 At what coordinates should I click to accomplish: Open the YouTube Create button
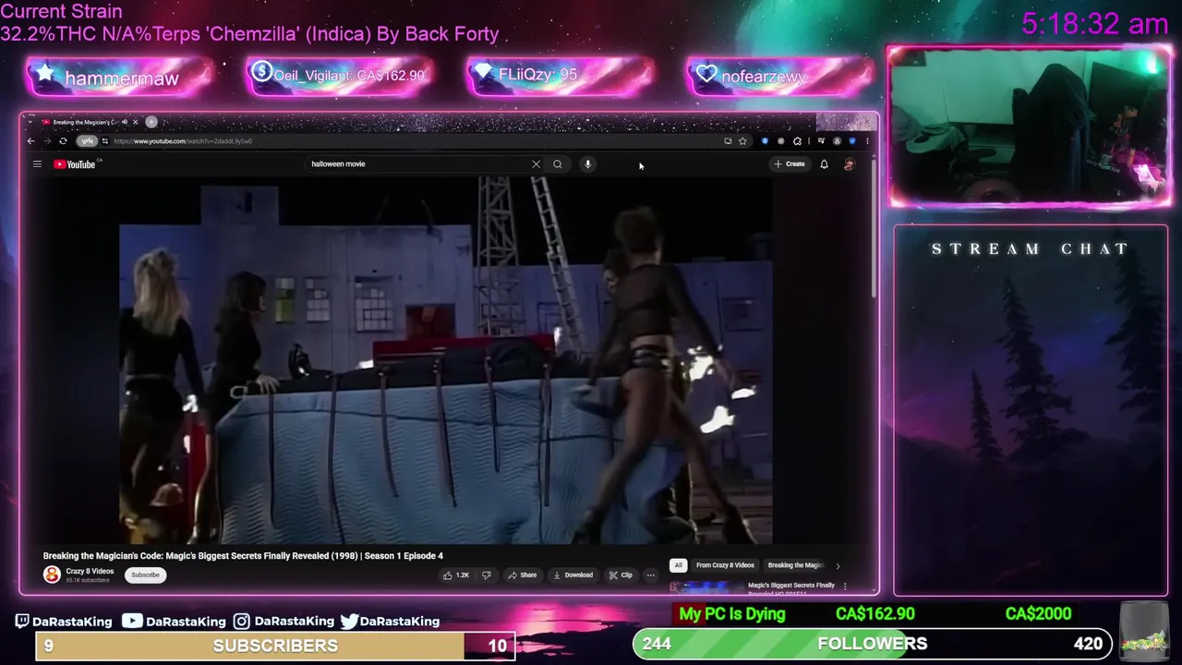(x=790, y=164)
